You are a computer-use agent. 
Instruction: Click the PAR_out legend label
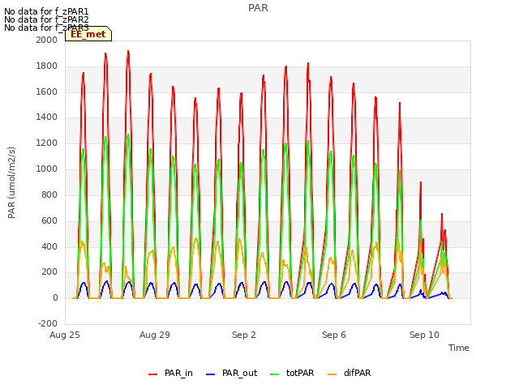click(240, 373)
